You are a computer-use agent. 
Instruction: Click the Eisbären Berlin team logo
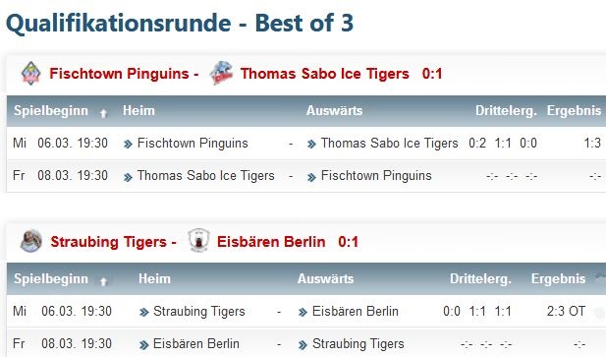click(198, 241)
